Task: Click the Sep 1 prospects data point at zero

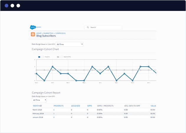Action: point(116,81)
